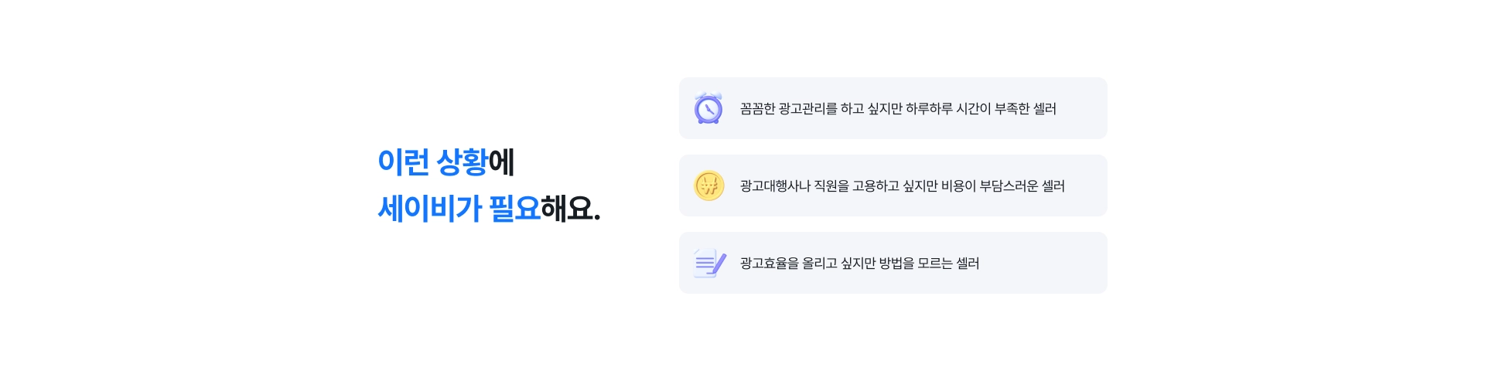This screenshot has width=1485, height=371.
Task: Click the black '해요.' heading ending
Action: tap(571, 208)
